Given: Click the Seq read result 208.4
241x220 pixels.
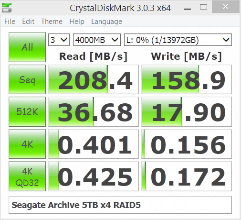Looking at the screenshot, I should [94, 79].
